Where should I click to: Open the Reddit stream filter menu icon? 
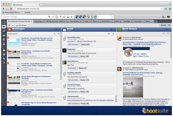[x=113, y=34]
